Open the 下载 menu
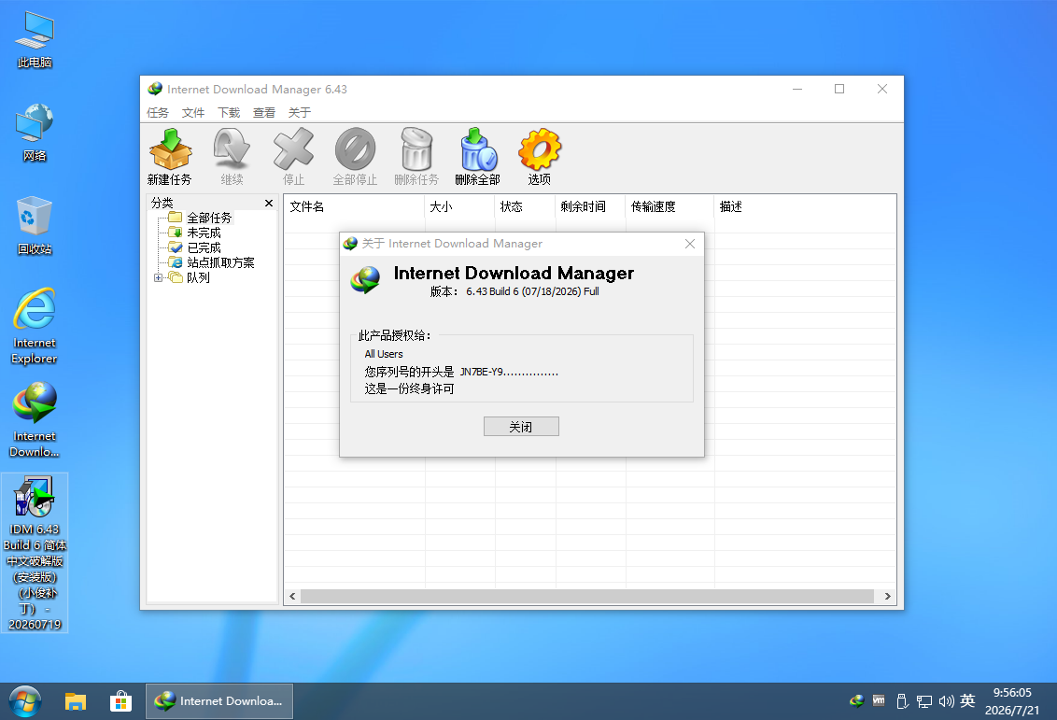The image size is (1057, 720). tap(229, 113)
